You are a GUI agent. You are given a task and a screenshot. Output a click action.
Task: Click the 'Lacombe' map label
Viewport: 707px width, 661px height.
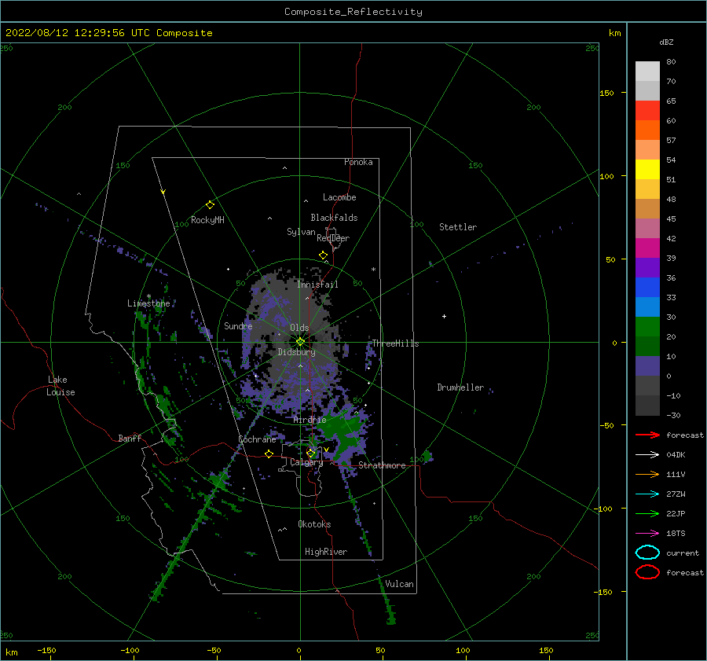pos(339,197)
